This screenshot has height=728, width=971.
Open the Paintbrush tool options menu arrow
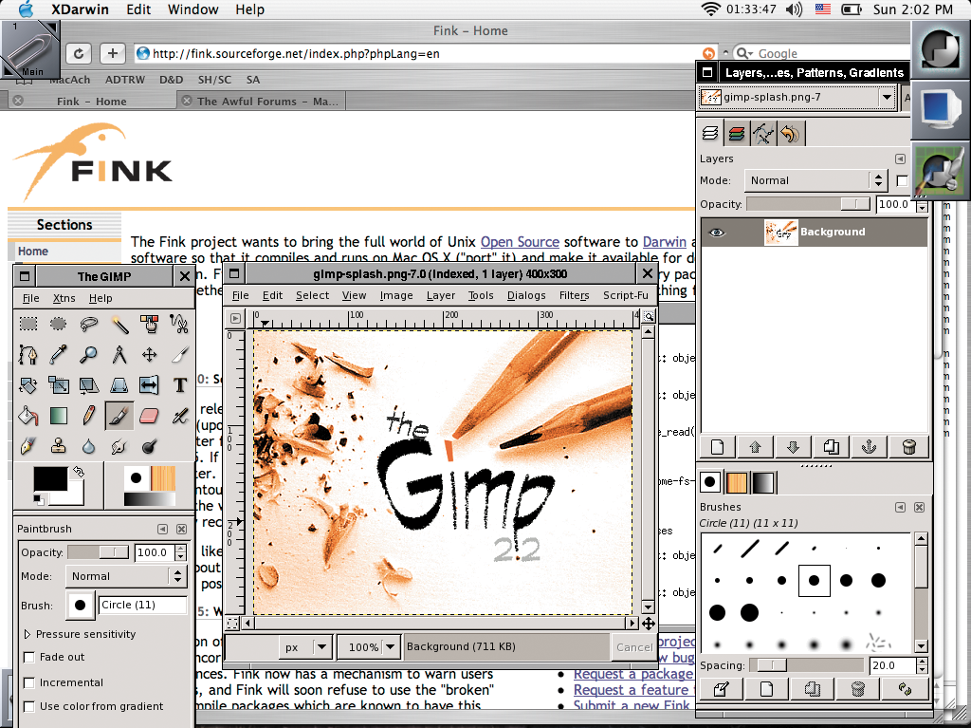coord(162,529)
